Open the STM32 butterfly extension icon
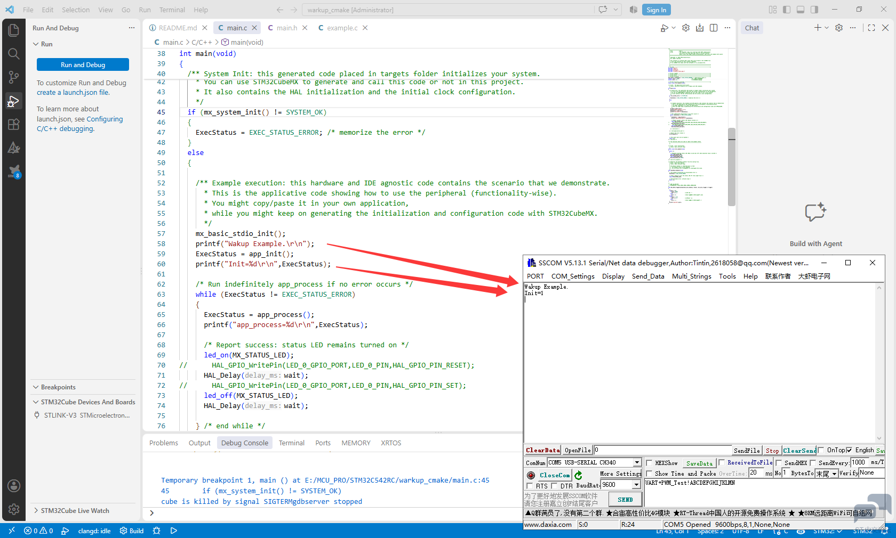 click(14, 172)
